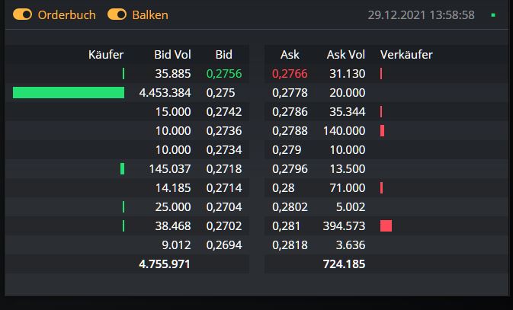This screenshot has height=310, width=513.
Task: Select the best bid price 0,2756
Action: click(x=222, y=74)
